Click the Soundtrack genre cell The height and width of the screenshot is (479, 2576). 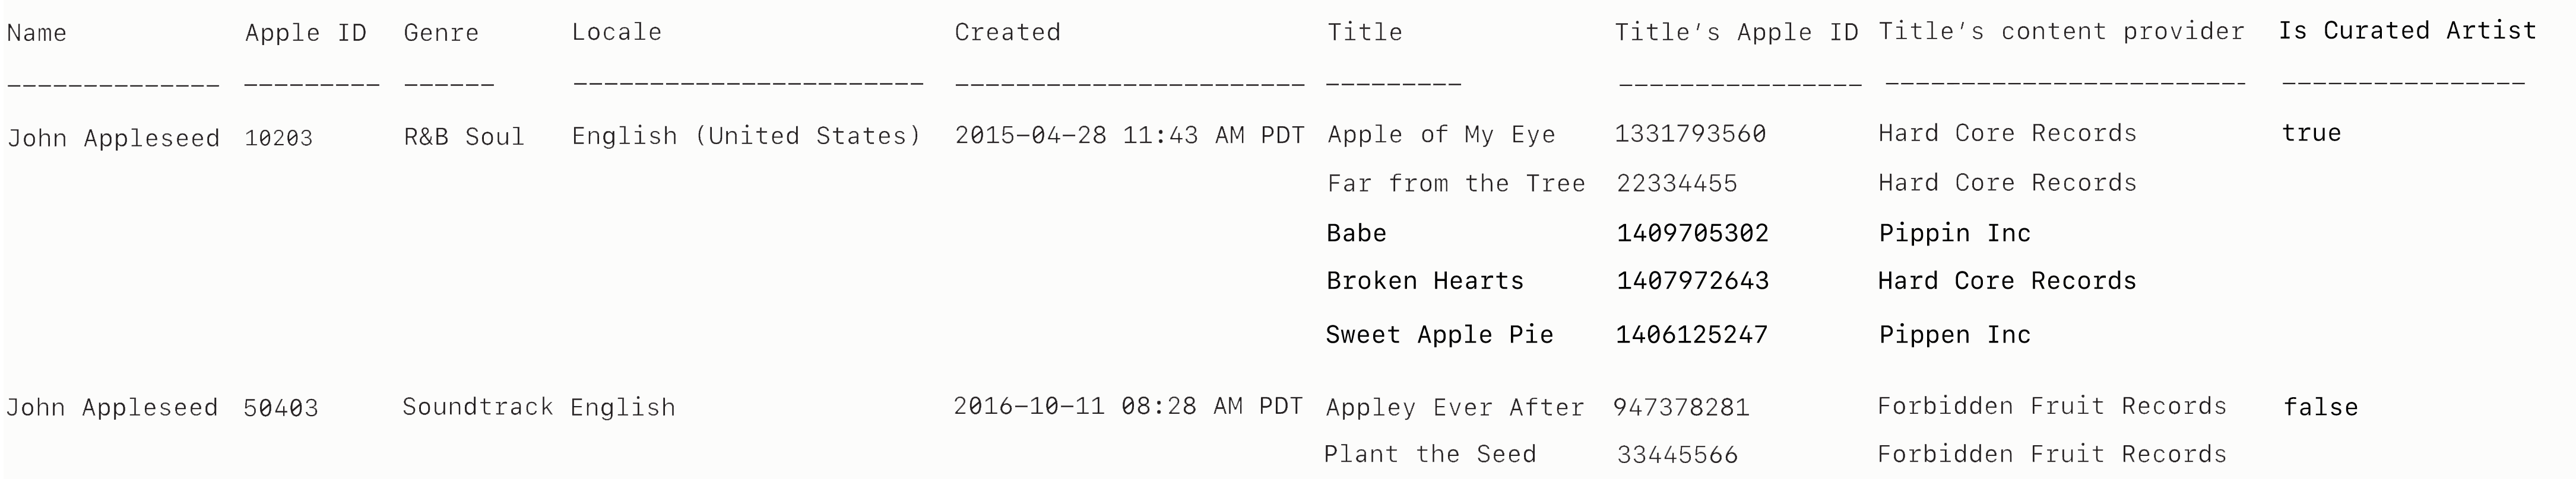[478, 407]
